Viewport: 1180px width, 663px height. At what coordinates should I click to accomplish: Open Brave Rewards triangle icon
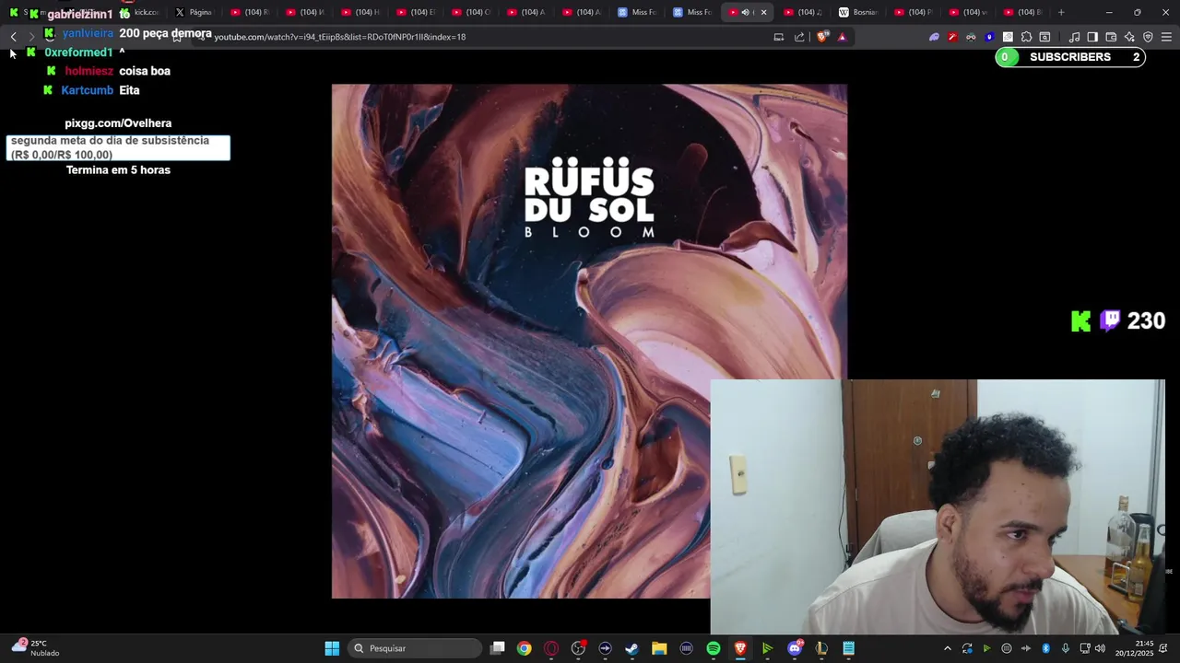(842, 37)
